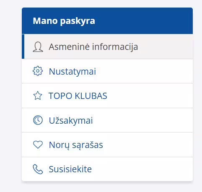
Task: Click the blue active indicator bar
Action: [23, 47]
